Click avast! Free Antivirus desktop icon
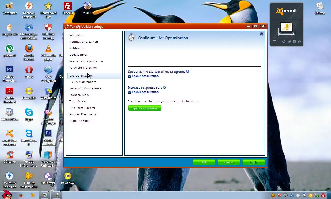 (10, 138)
